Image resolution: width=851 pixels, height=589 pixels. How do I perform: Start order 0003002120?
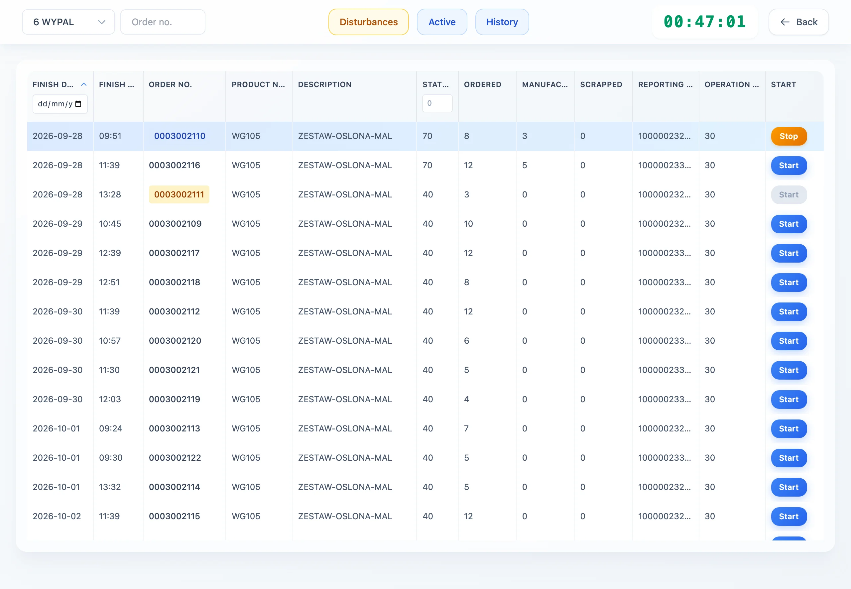[789, 341]
